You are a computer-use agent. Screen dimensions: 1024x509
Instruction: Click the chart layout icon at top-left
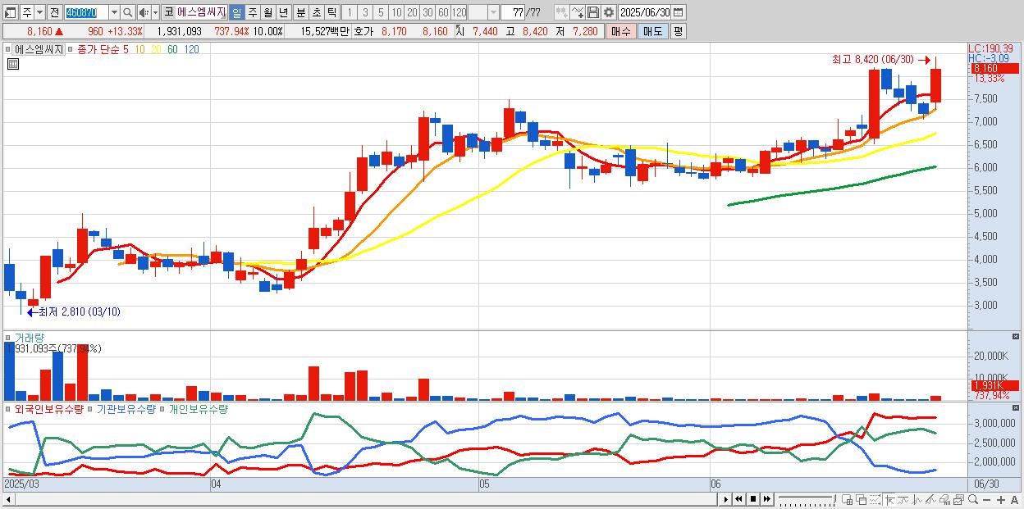[11, 13]
